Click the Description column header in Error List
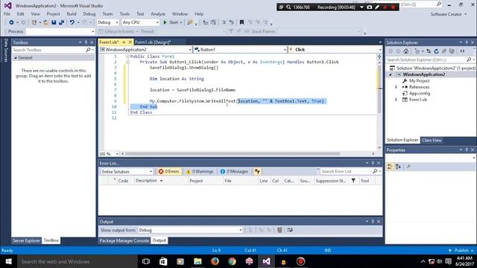 click(146, 180)
